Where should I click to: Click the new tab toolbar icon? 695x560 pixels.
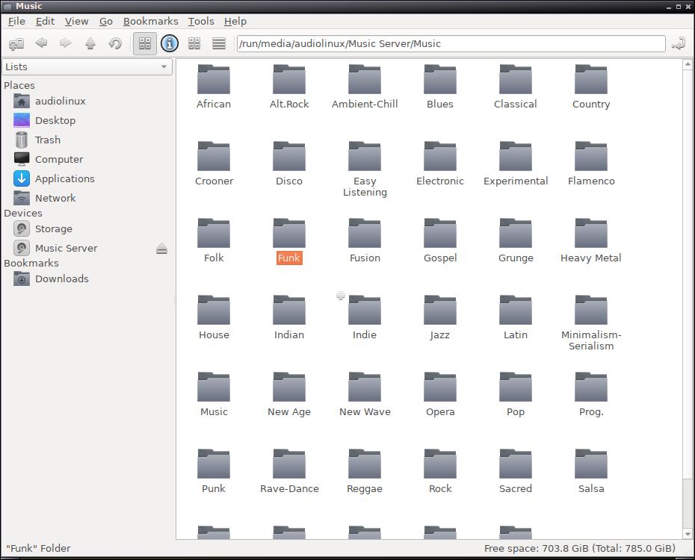(16, 43)
